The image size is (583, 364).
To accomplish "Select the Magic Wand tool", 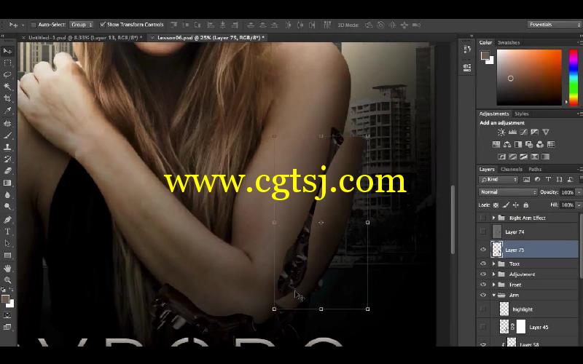I will pos(7,87).
